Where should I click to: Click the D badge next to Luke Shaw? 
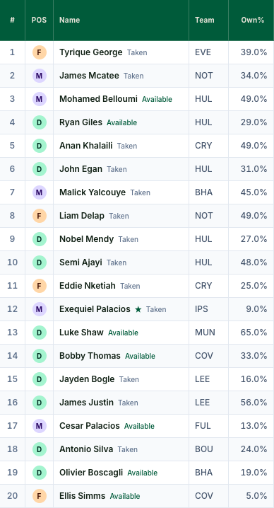click(39, 333)
